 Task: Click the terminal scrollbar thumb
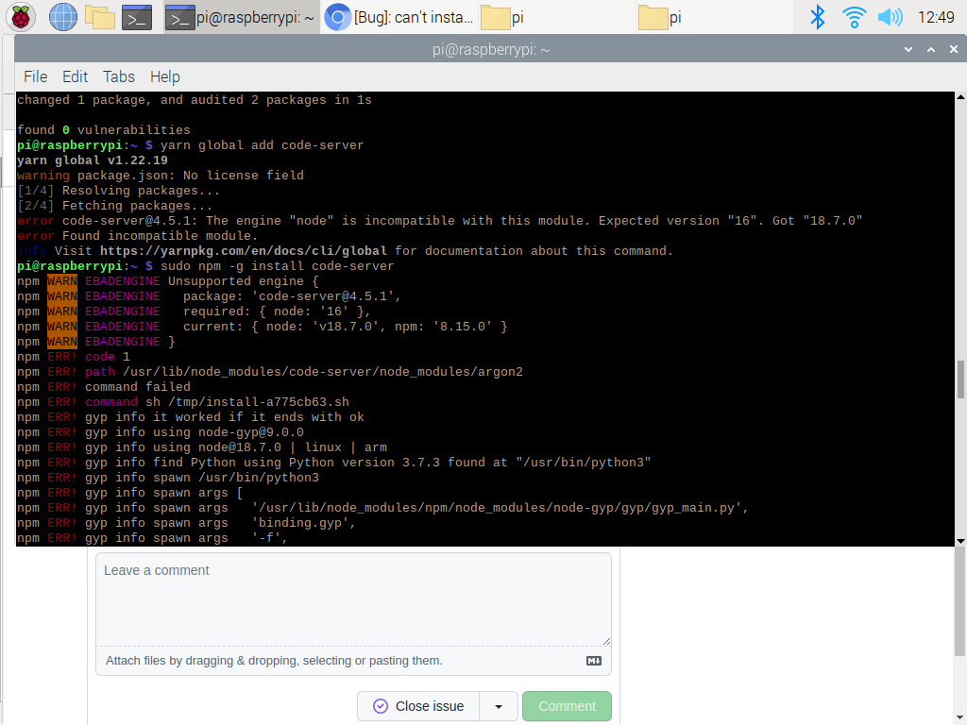[x=960, y=379]
